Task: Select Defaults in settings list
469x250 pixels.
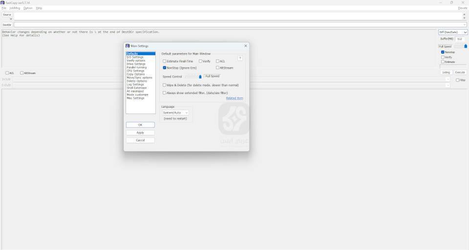Action: [141, 54]
